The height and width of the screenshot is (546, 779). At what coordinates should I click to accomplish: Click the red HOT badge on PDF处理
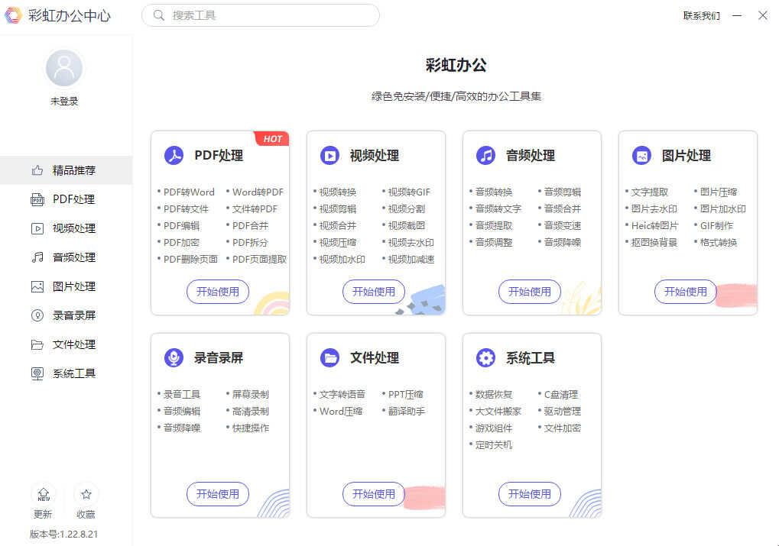(x=271, y=138)
